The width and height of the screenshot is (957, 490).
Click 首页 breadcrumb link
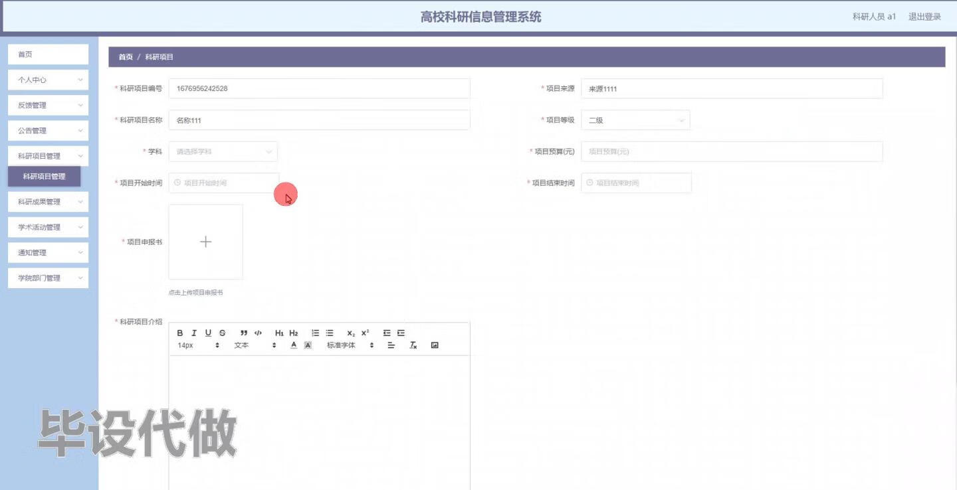(x=126, y=57)
